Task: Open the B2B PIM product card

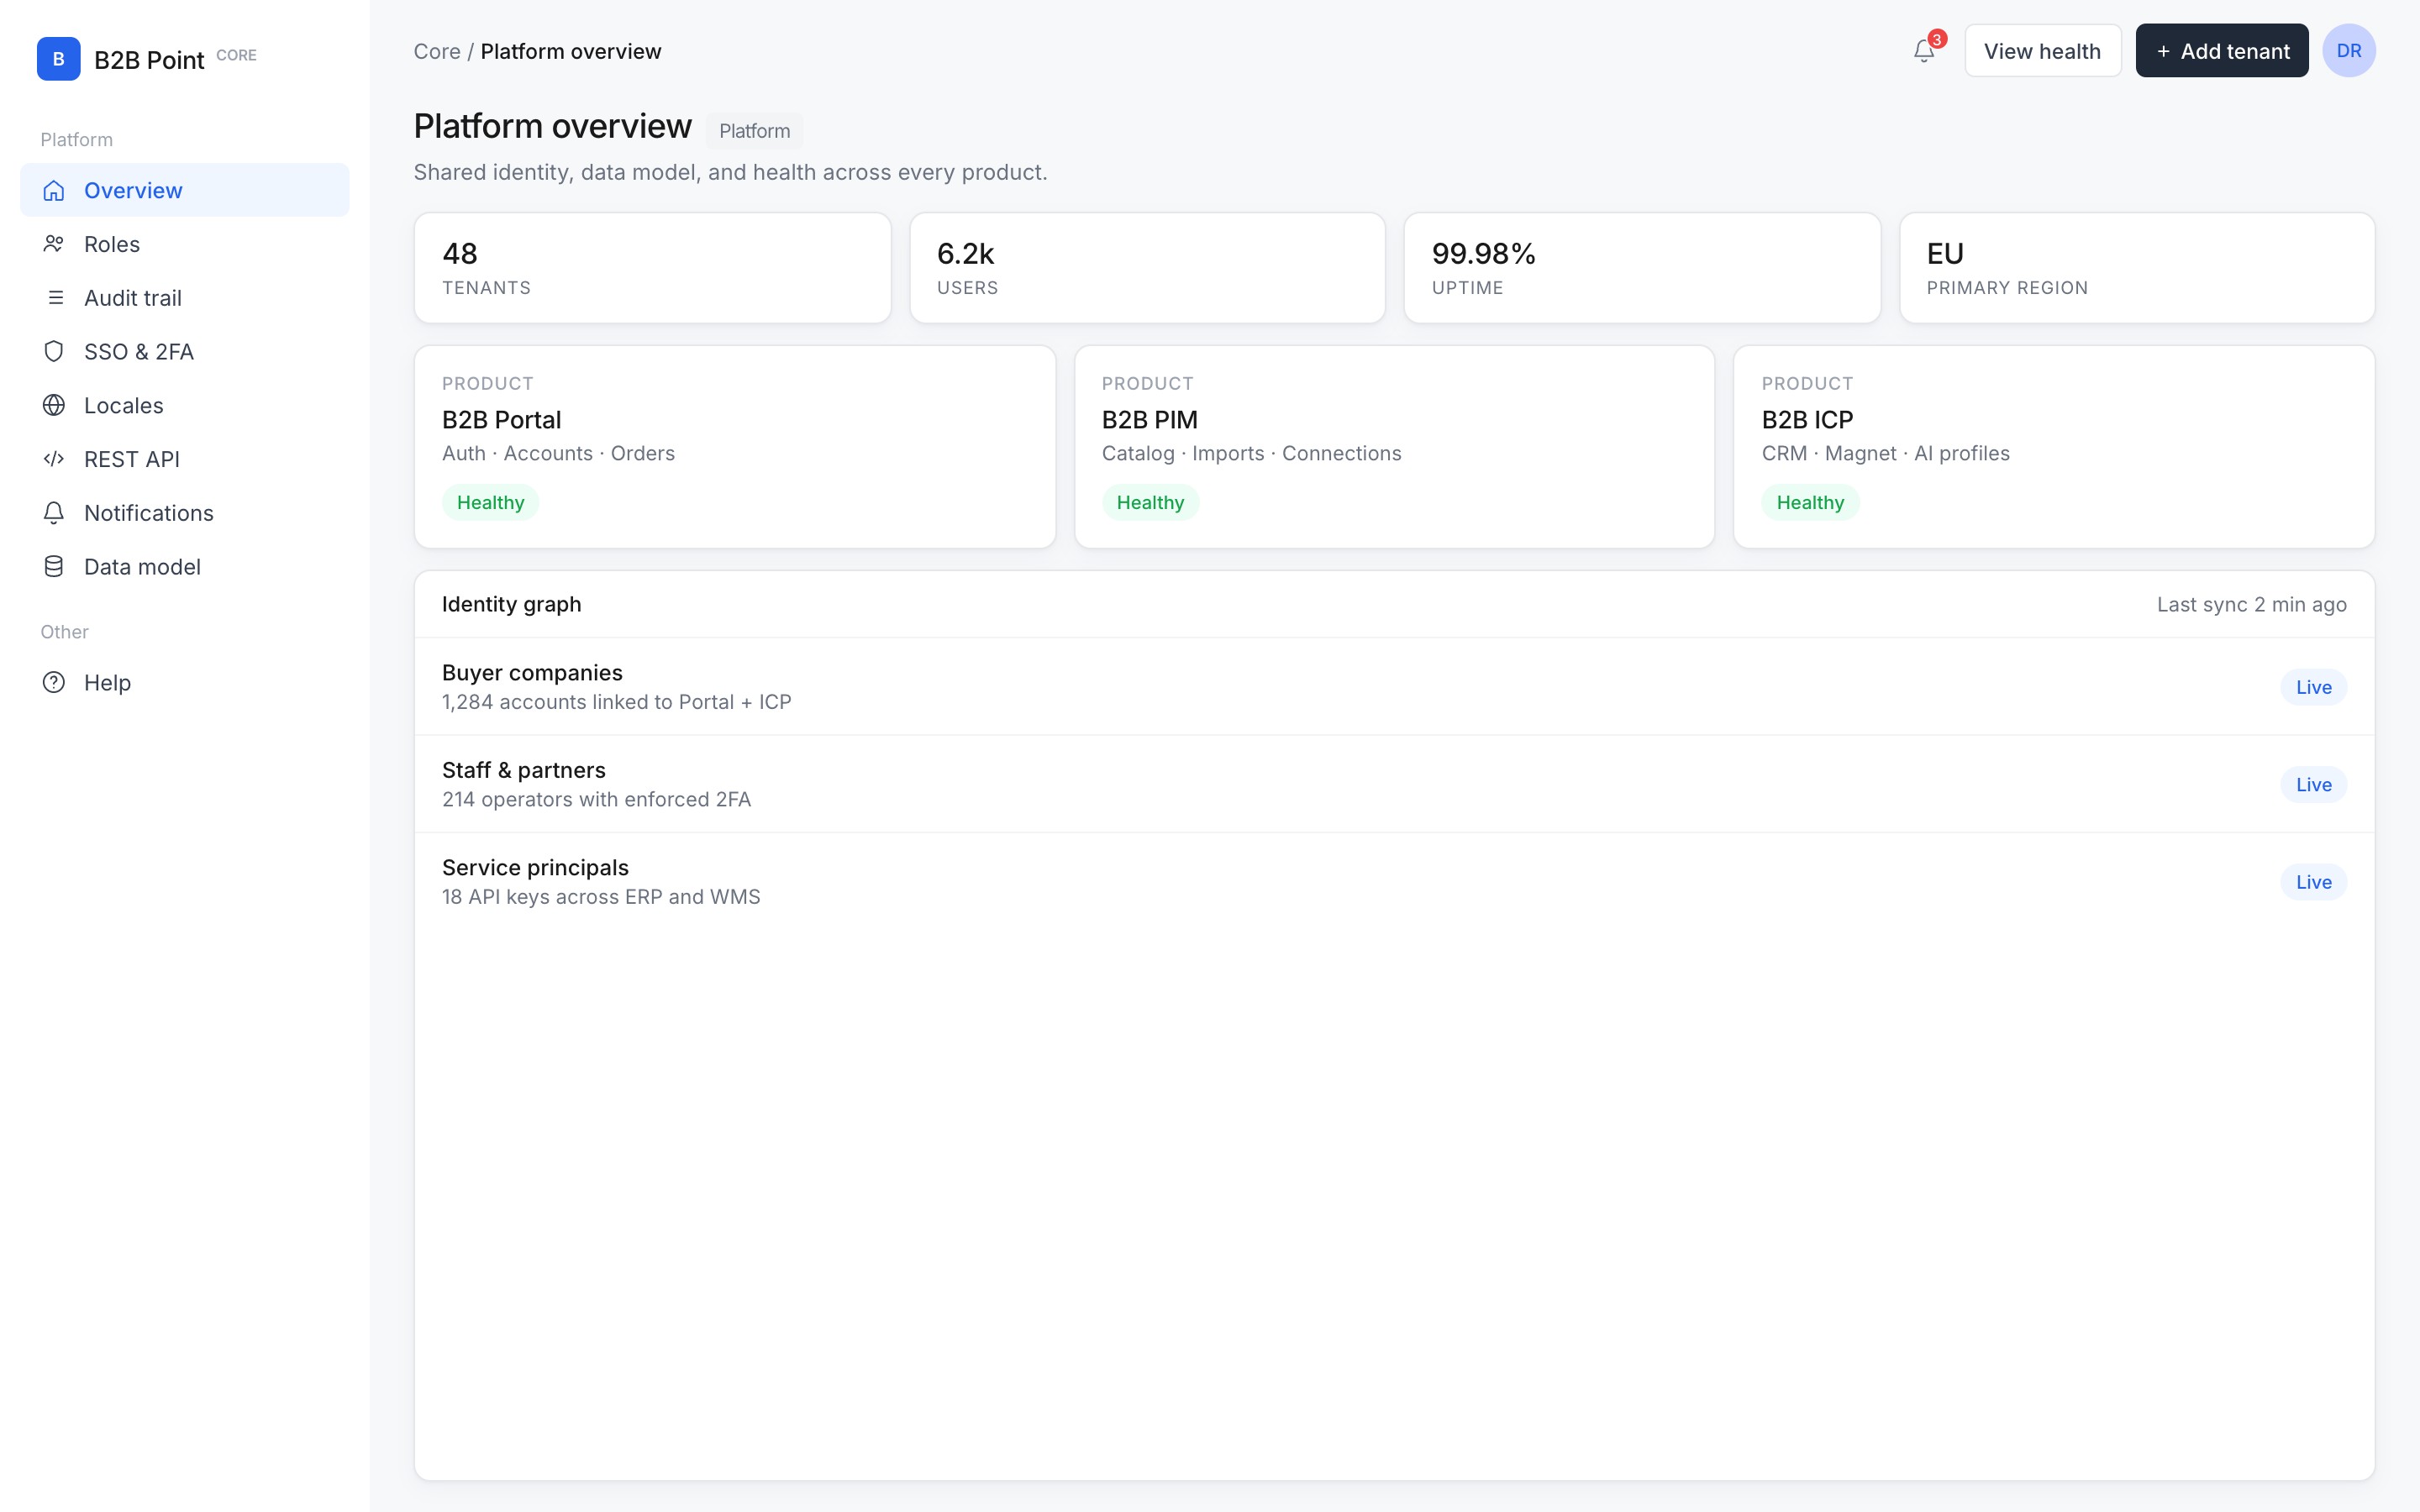Action: pyautogui.click(x=1394, y=447)
